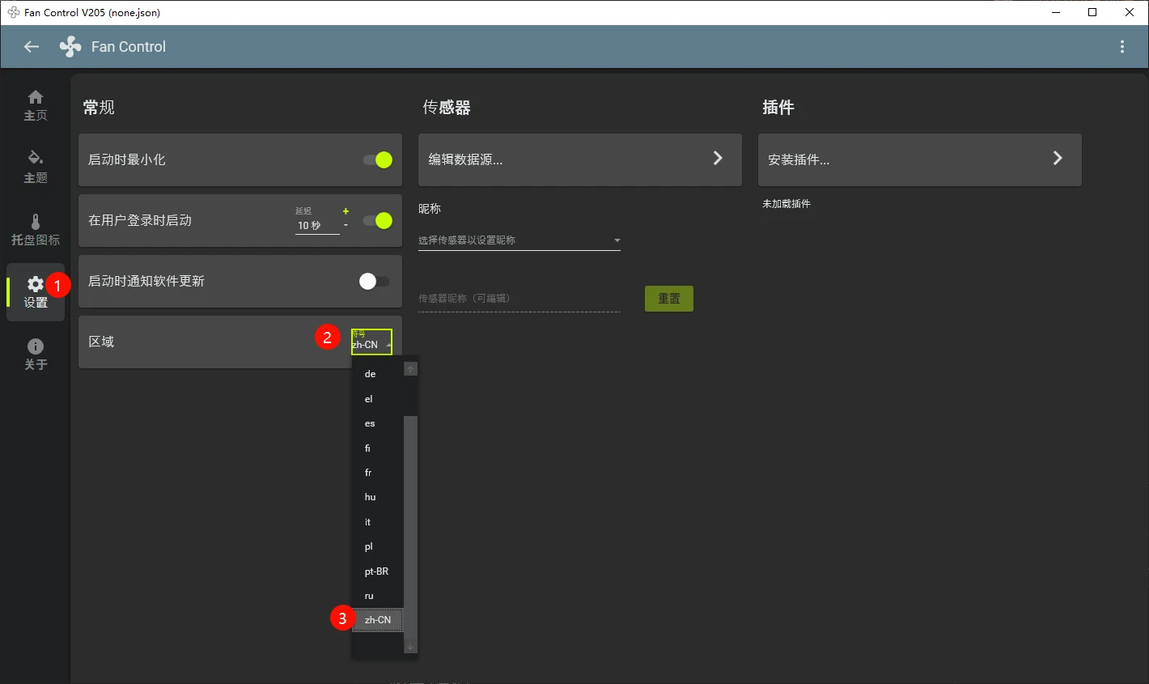
Task: Open the 主题 theme paint-bucket icon
Action: pyautogui.click(x=36, y=157)
